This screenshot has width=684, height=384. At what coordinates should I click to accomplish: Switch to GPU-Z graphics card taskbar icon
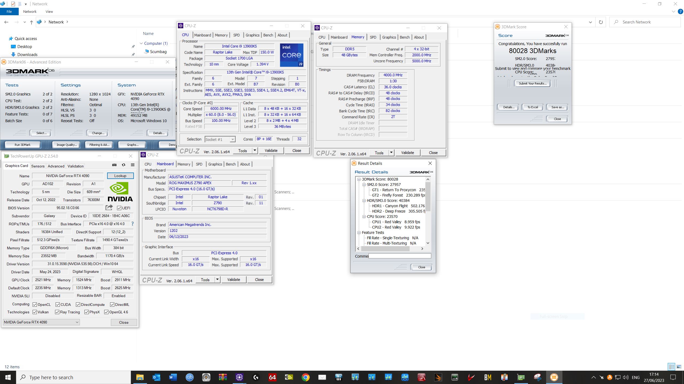pos(521,377)
